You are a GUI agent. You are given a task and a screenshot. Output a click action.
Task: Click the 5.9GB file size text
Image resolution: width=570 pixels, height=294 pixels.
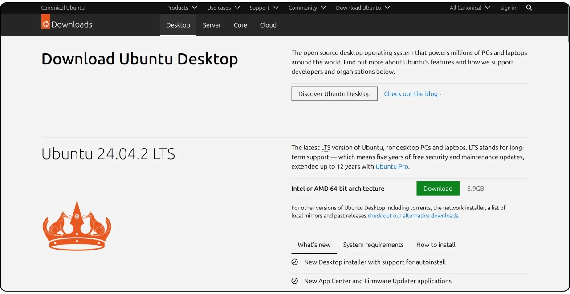[x=476, y=189]
